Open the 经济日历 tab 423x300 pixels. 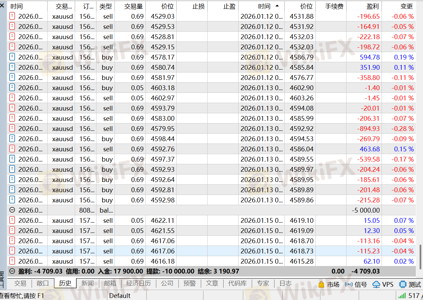coord(138,283)
